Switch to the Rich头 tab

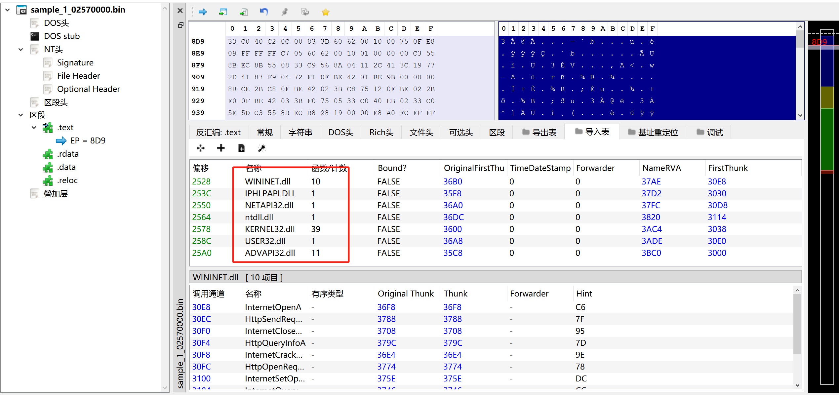(x=381, y=133)
